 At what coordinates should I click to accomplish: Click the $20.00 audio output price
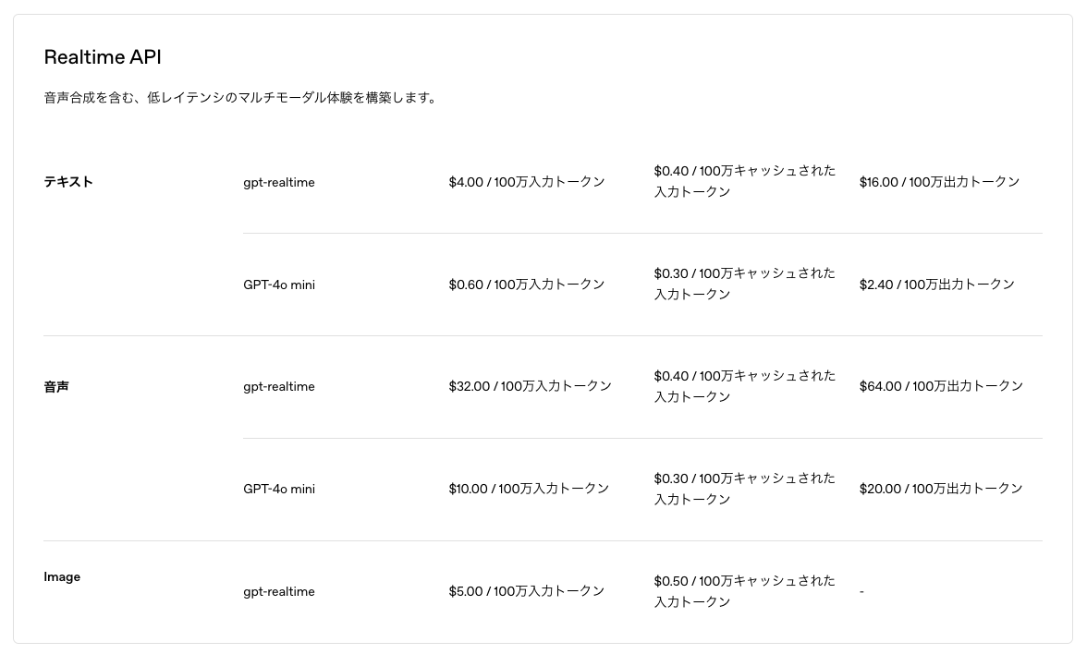coord(941,489)
